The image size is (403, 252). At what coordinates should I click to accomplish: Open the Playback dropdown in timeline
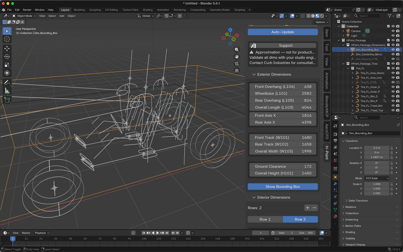pyautogui.click(x=42, y=233)
